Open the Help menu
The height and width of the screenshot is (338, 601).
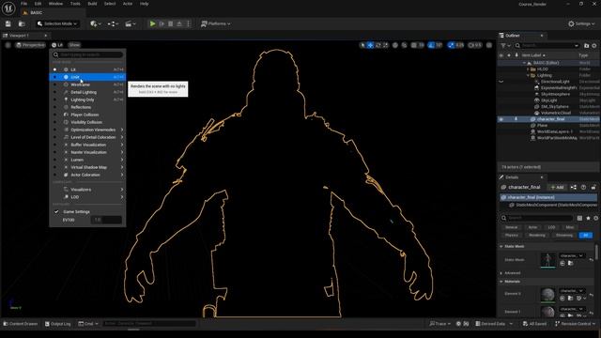point(144,4)
